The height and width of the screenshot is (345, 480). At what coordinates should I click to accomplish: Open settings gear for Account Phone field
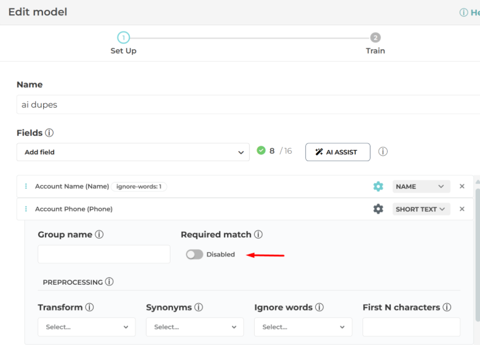tap(378, 209)
